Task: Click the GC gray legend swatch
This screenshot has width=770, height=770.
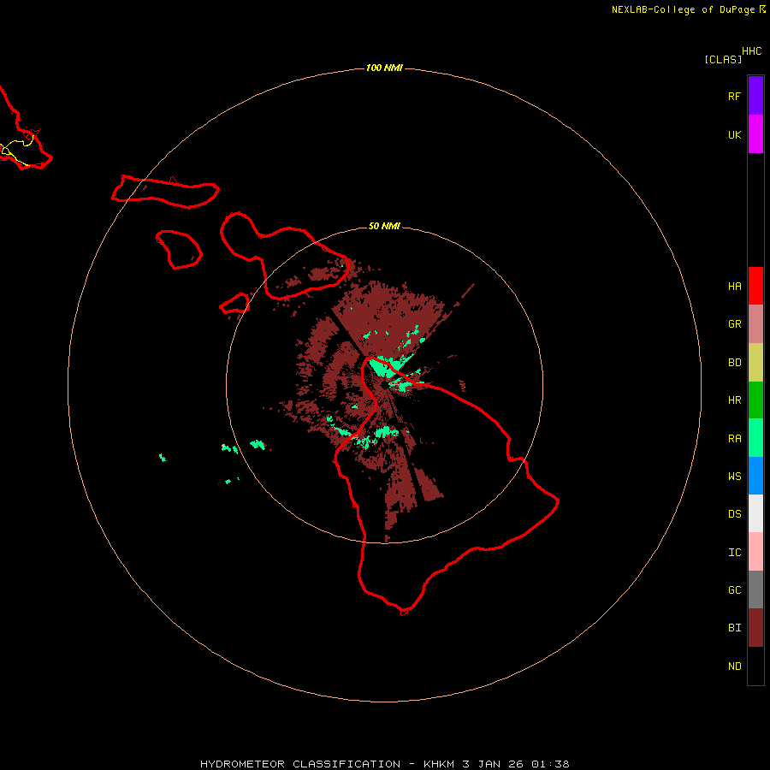Action: [x=755, y=589]
